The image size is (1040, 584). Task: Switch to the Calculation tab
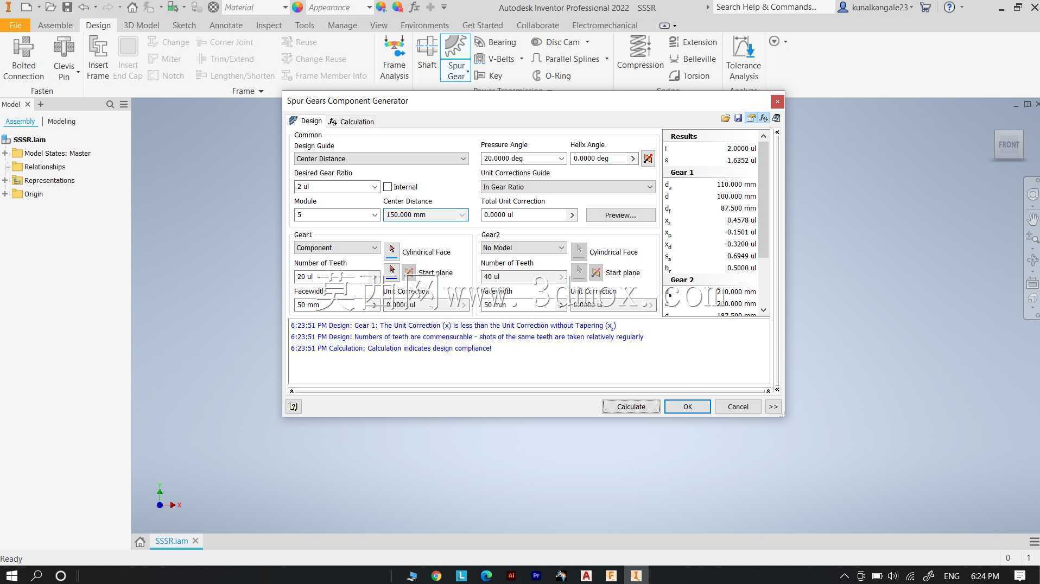pyautogui.click(x=351, y=122)
